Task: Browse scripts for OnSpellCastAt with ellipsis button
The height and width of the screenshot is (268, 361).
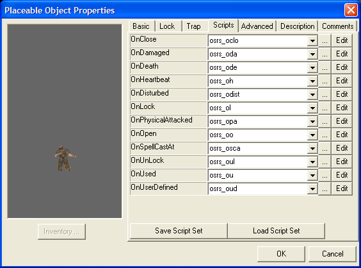Action: [325, 148]
